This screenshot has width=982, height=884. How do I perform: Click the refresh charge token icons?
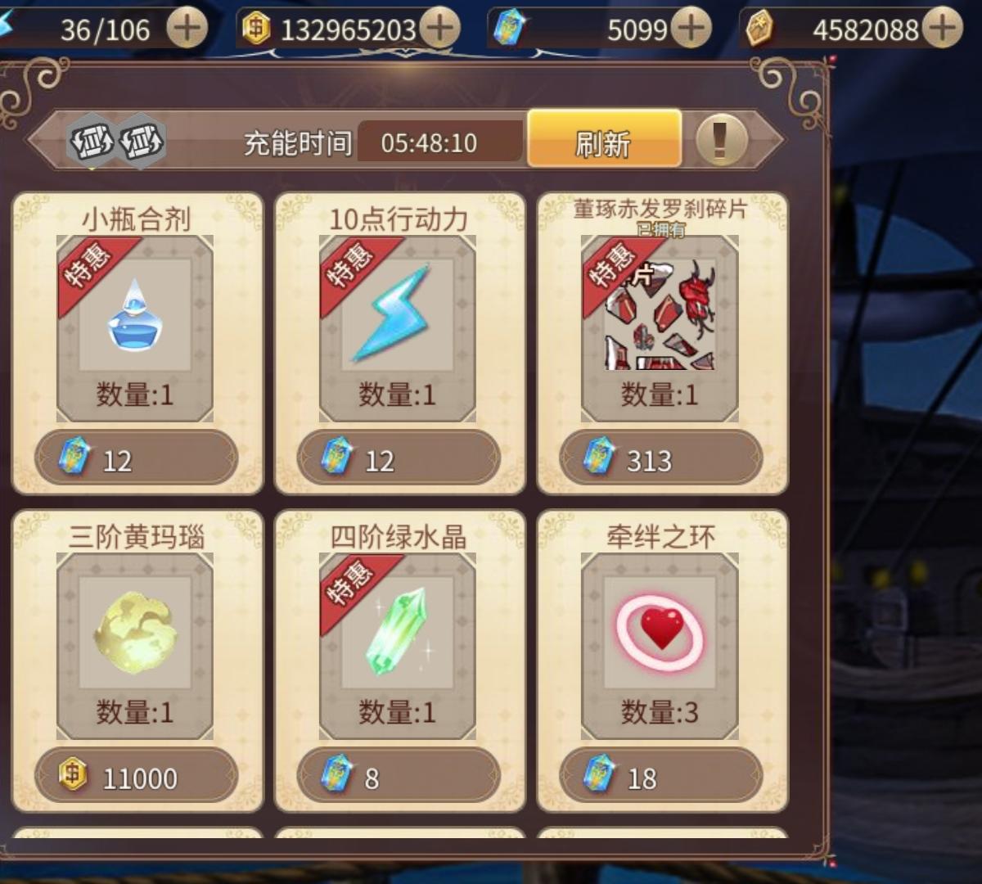click(x=116, y=141)
